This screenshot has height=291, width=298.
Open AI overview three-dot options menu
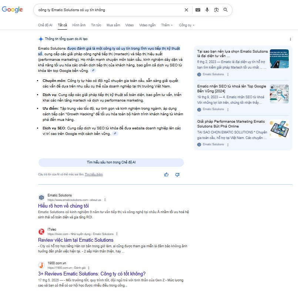pos(290,39)
